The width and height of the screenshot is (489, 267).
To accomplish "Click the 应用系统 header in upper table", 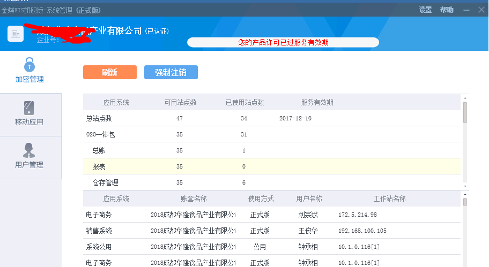I will click(116, 102).
